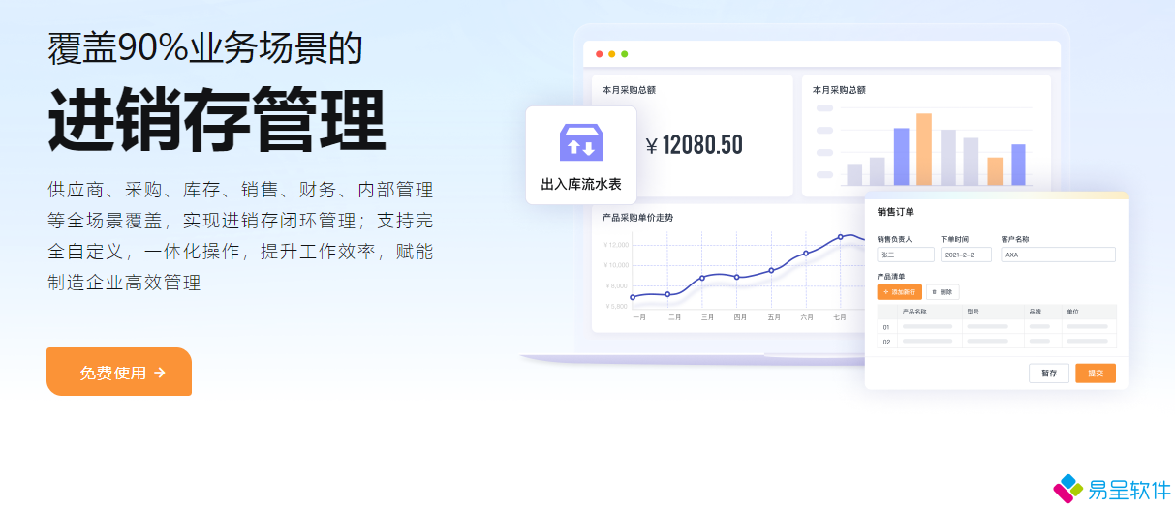Click the tallest orange bar in the bar chart

924,149
